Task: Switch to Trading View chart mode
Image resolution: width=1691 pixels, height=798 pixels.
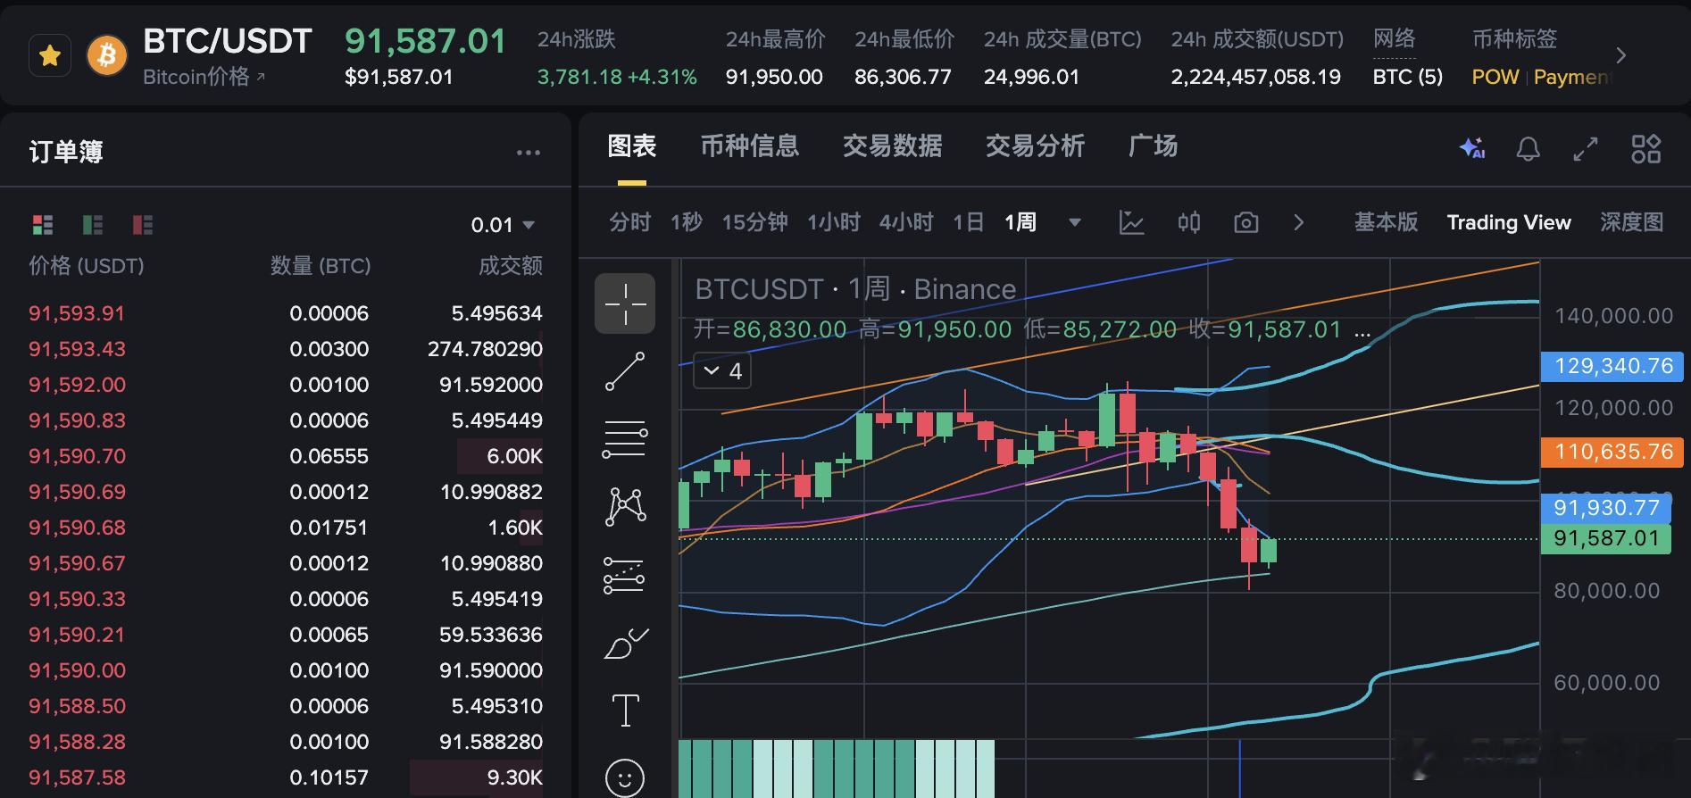Action: (1509, 222)
